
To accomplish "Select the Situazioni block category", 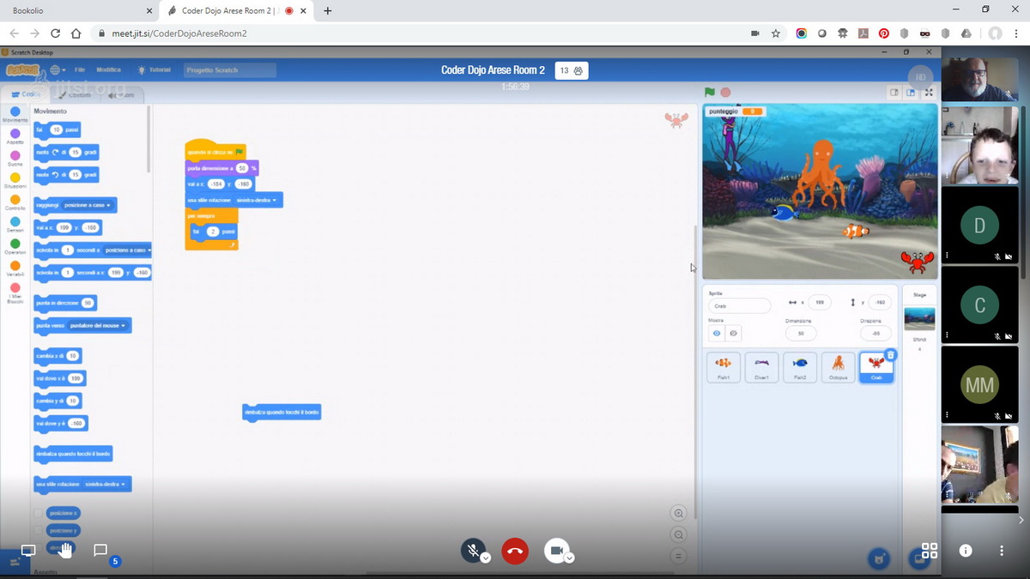I will pos(15,180).
